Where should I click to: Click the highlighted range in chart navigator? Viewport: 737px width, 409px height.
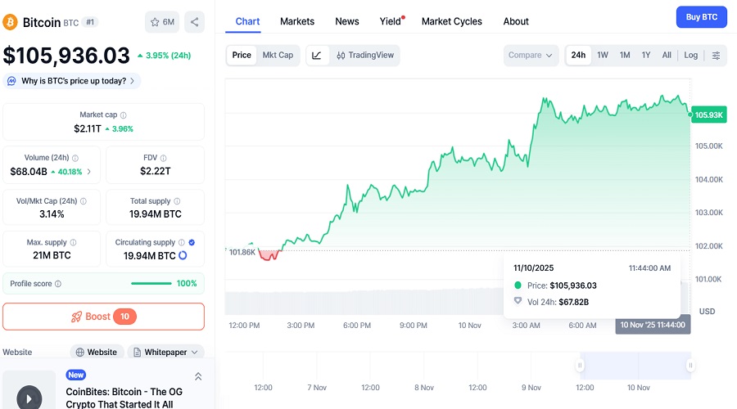pyautogui.click(x=635, y=366)
